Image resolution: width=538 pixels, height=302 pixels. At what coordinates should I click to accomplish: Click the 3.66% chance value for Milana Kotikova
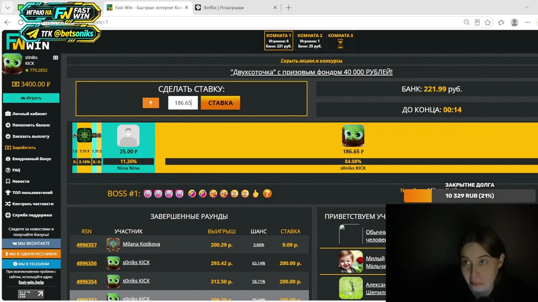(258, 245)
